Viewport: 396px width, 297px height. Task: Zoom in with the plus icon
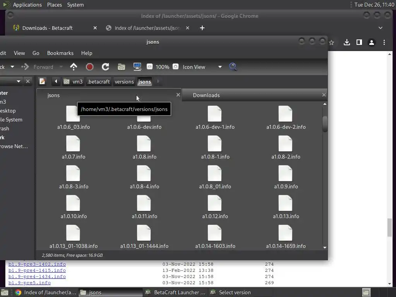pos(176,67)
